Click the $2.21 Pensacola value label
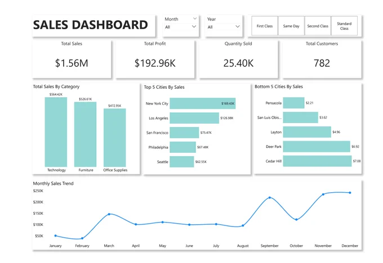The width and height of the screenshot is (383, 263). pyautogui.click(x=309, y=103)
